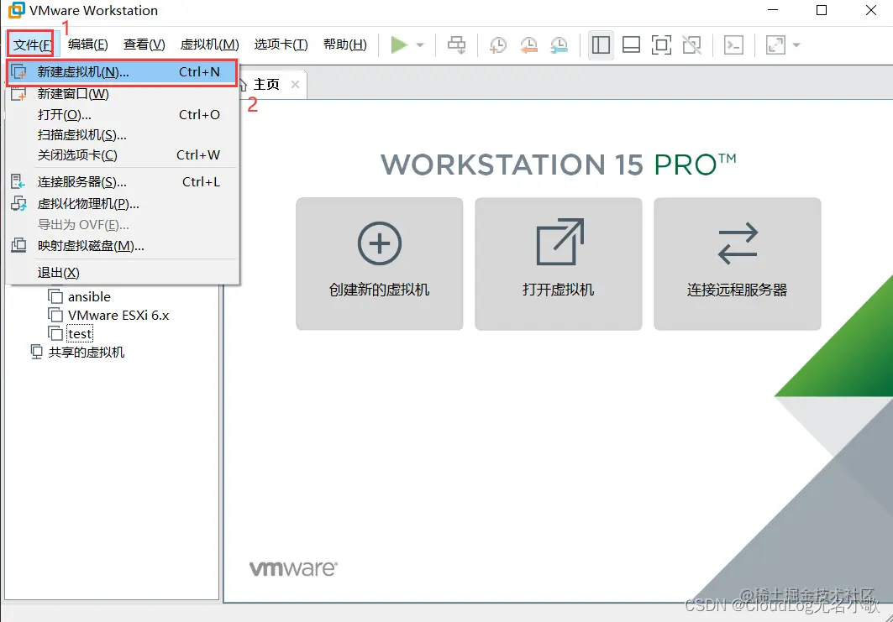Open the 选项卡(T) menu
Image resolution: width=893 pixels, height=622 pixels.
click(x=281, y=44)
